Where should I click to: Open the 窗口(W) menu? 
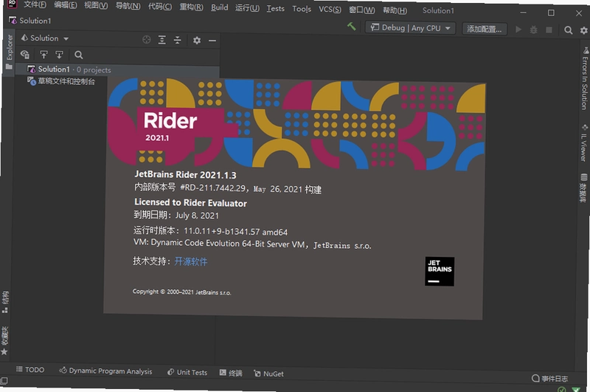click(361, 10)
